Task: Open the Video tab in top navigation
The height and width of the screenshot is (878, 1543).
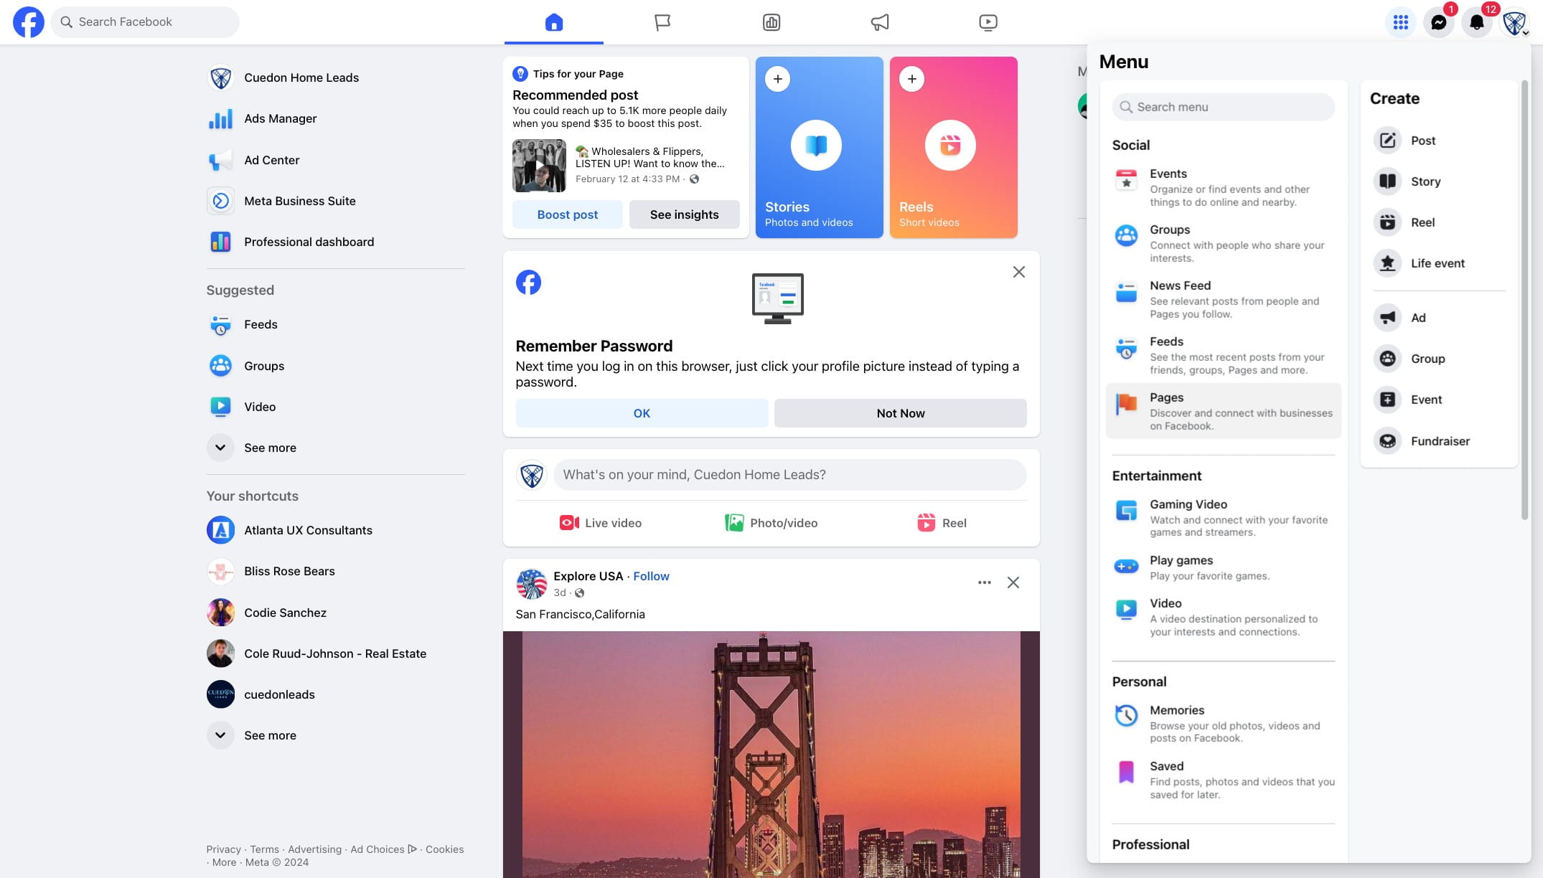Action: coord(988,22)
